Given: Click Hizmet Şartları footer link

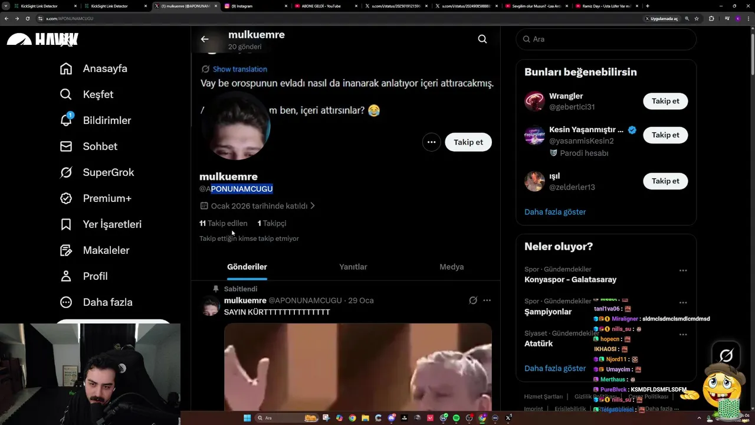Looking at the screenshot, I should point(543,397).
